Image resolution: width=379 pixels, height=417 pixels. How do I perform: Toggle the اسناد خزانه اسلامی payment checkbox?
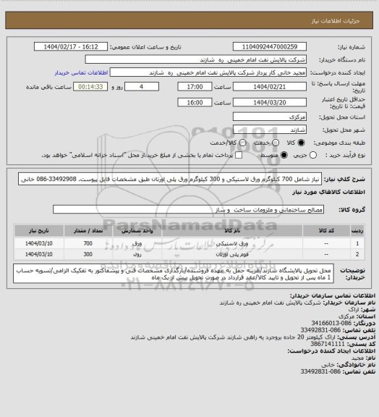coord(239,155)
